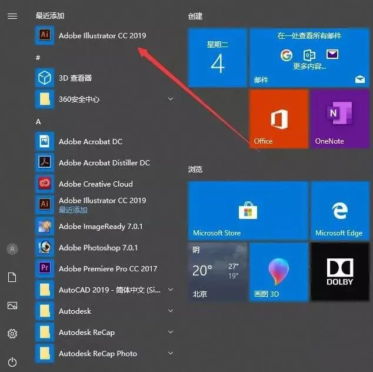Expand the AutoCAD 2019 folder chevron

click(x=171, y=290)
